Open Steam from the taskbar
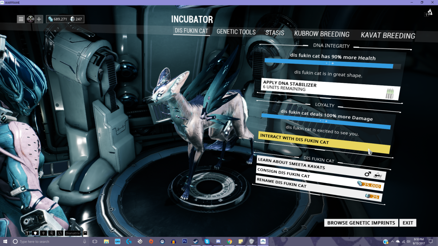 [196, 241]
